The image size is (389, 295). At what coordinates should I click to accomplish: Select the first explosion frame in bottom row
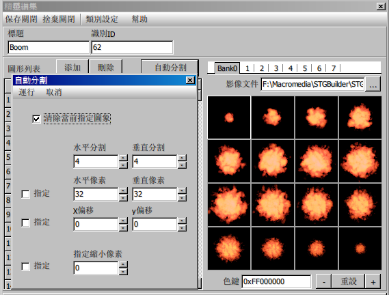(x=229, y=249)
